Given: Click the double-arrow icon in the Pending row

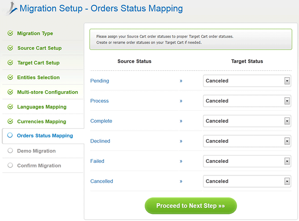Looking at the screenshot, I should point(181,81).
